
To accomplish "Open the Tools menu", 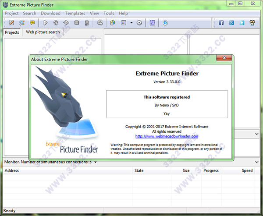I will click(109, 13).
